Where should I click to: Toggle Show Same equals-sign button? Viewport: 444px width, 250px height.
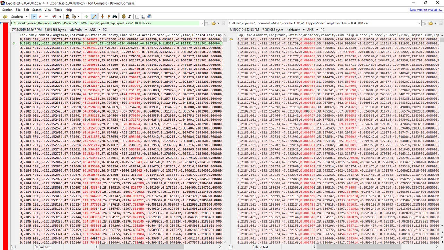click(46, 16)
